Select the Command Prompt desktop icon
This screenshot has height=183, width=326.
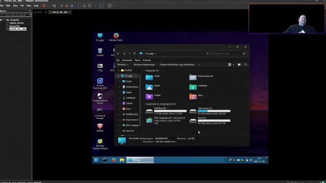(x=100, y=114)
